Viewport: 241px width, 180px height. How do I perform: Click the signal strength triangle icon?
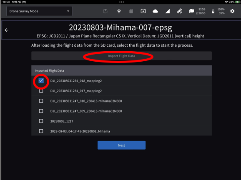[168, 11]
